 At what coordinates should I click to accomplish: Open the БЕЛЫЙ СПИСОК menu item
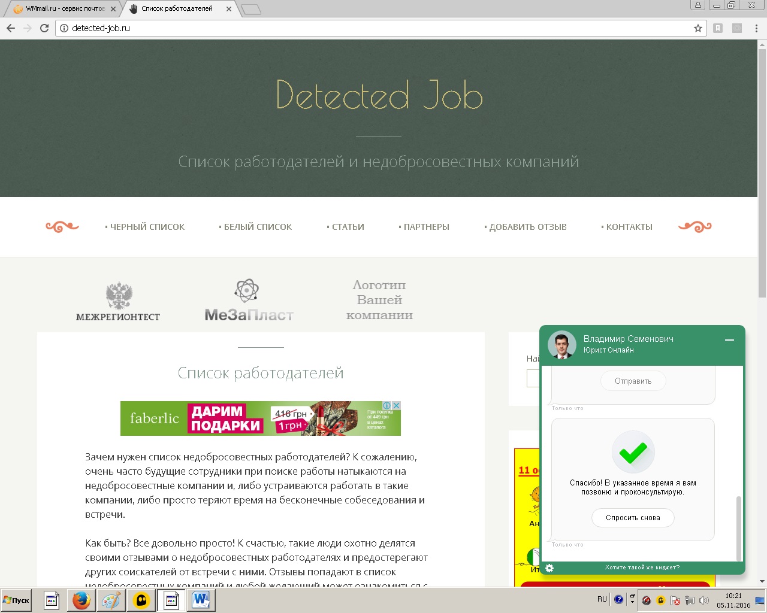click(255, 227)
